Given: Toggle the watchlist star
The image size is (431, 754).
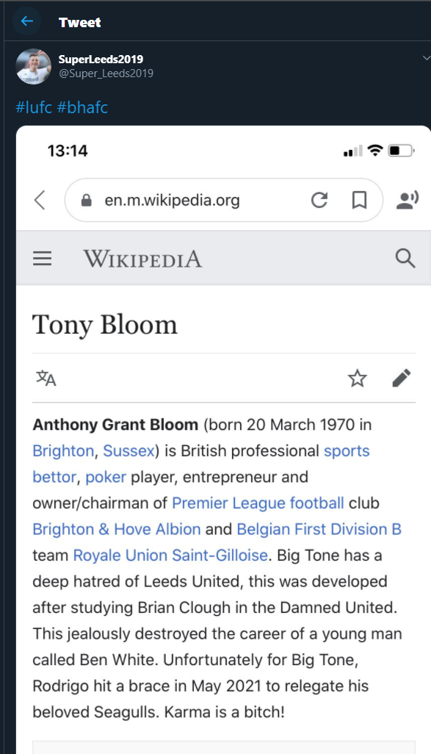Looking at the screenshot, I should 357,378.
